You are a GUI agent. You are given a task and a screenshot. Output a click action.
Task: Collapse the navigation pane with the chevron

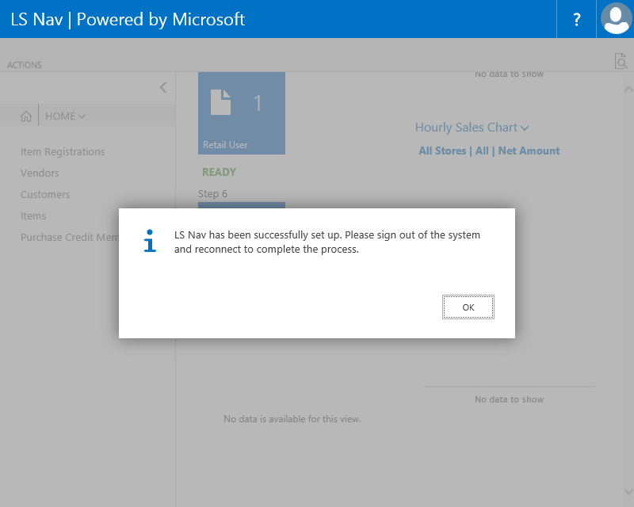click(162, 87)
